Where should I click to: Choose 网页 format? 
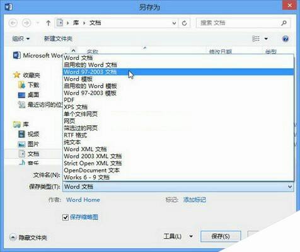[178, 121]
